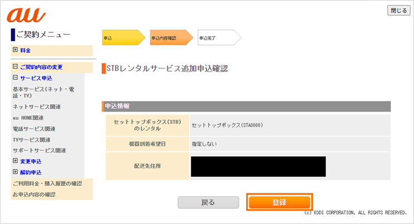Expand the 解約申込 submenu
This screenshot has height=224, width=414.
[15, 172]
